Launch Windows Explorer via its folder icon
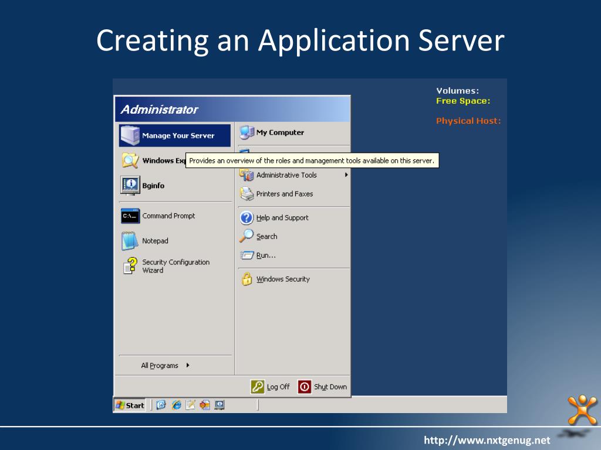 [x=130, y=161]
